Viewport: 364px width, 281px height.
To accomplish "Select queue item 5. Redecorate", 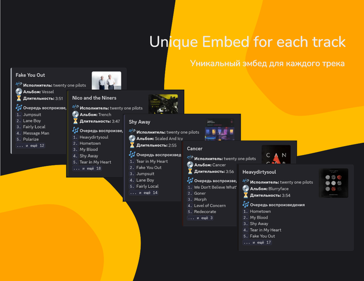I will coord(202,212).
